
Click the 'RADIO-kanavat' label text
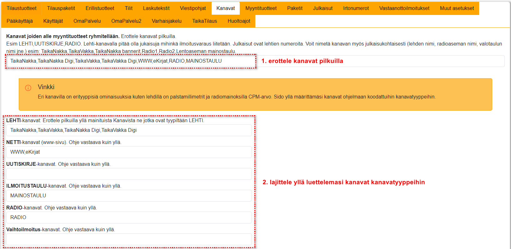coord(24,208)
